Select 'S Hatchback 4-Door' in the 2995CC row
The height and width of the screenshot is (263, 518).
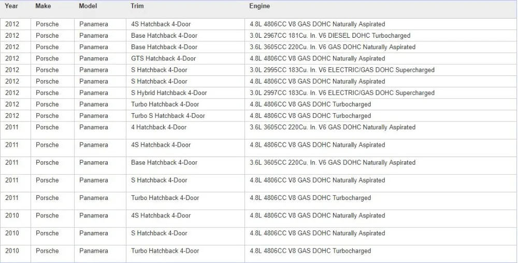159,70
